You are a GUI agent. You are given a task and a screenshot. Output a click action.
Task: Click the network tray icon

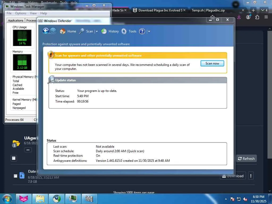pyautogui.click(x=239, y=199)
